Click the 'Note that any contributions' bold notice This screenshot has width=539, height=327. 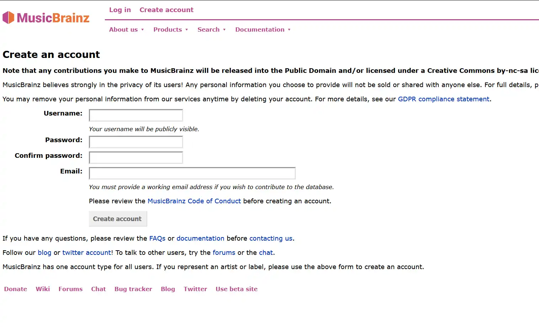click(x=271, y=71)
